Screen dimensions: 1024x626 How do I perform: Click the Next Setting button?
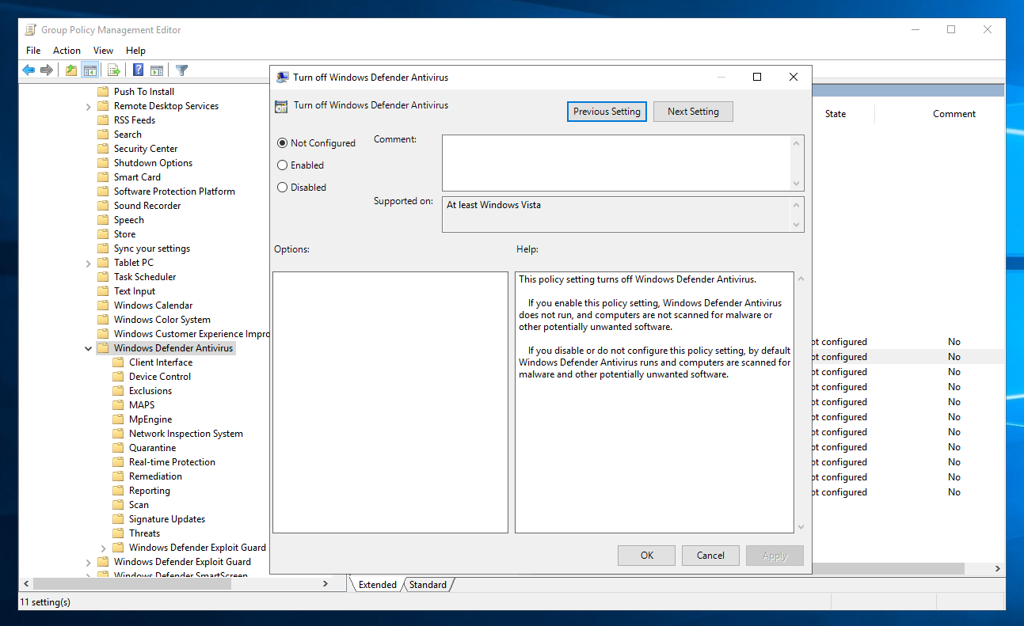click(x=693, y=112)
